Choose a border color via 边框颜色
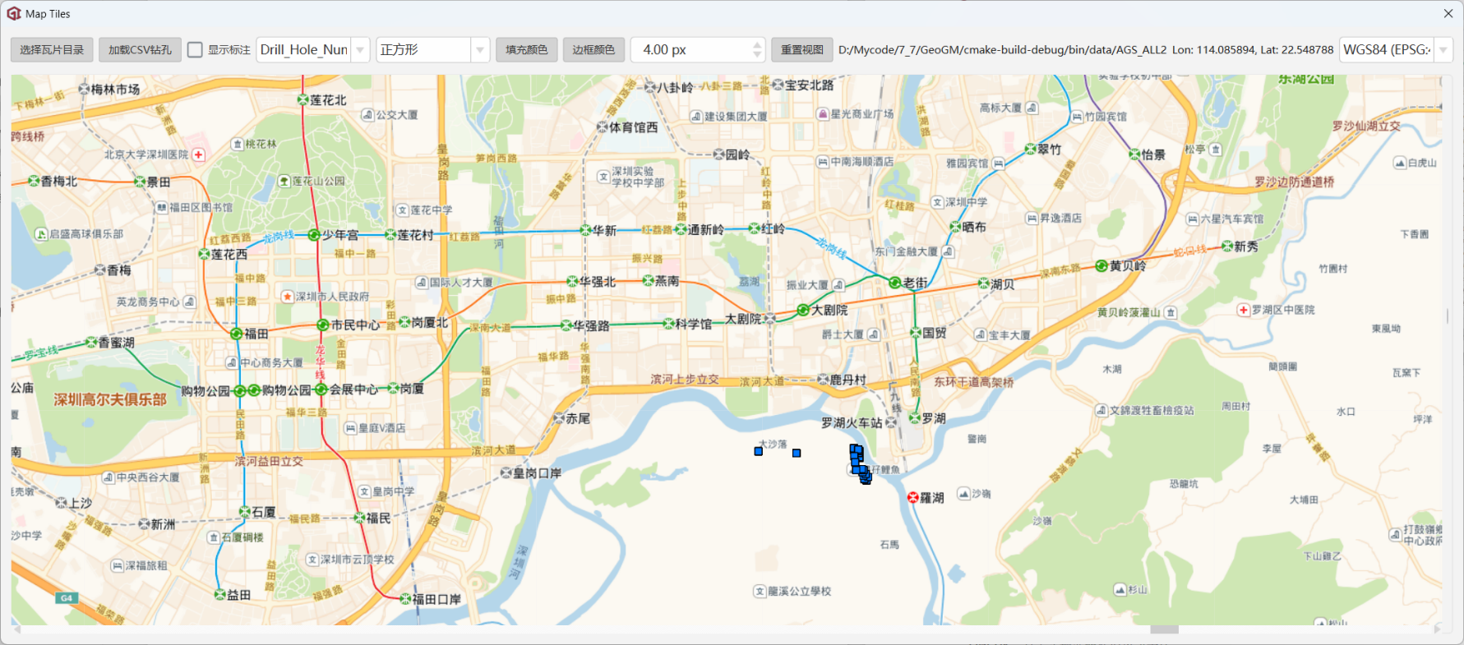The width and height of the screenshot is (1464, 645). [593, 50]
